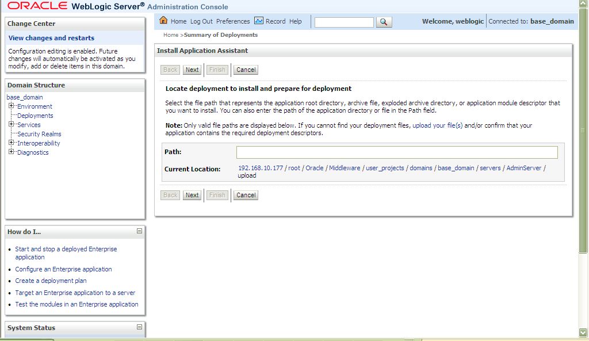Click the bottom Back button
589x341 pixels.
coord(170,196)
